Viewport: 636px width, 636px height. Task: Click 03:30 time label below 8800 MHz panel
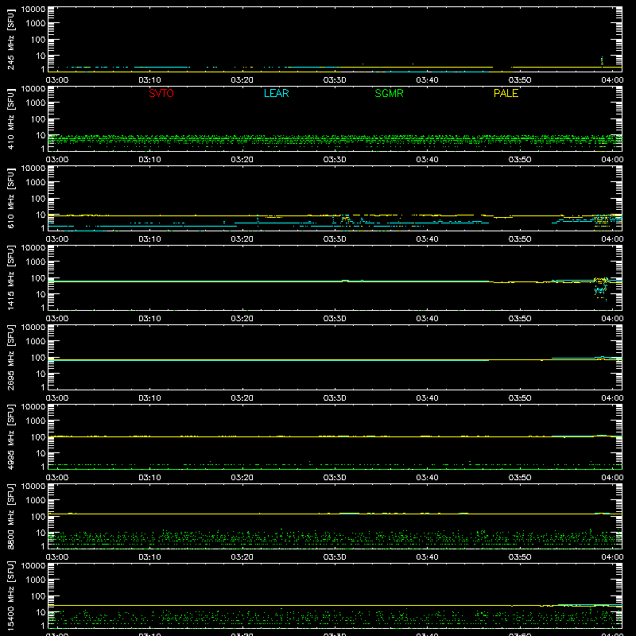[335, 557]
